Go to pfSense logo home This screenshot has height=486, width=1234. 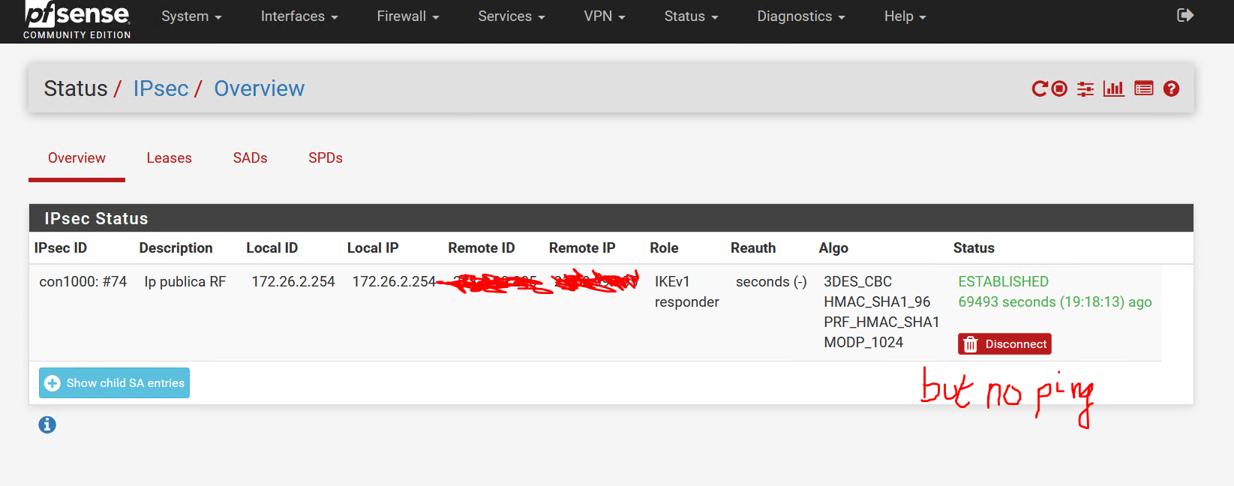[x=77, y=20]
